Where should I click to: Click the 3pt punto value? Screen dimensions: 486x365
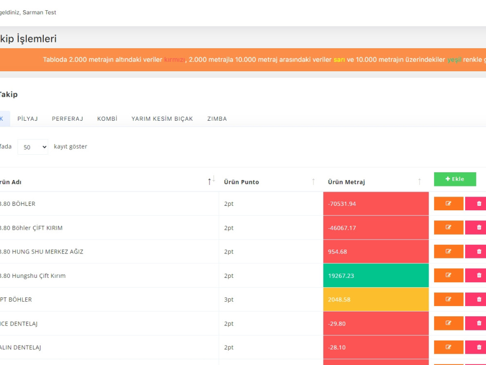coord(229,299)
